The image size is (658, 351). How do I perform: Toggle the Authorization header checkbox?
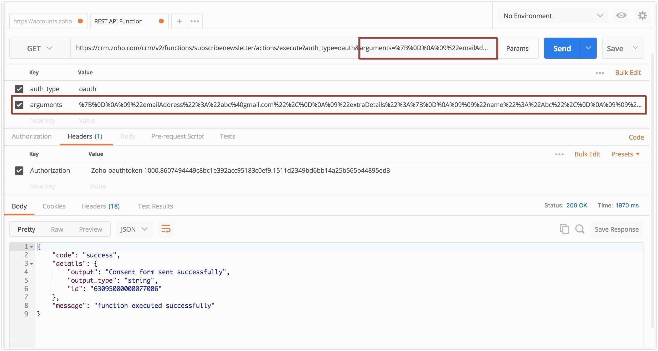(19, 170)
